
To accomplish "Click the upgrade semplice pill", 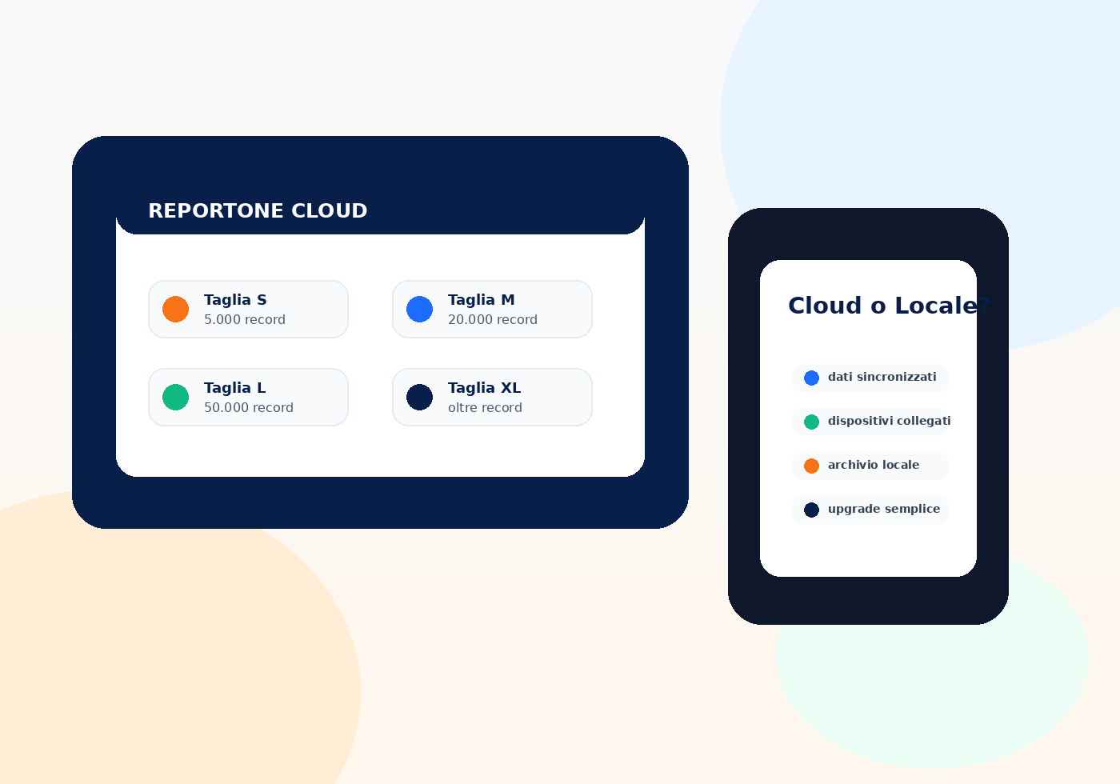I will 870,510.
